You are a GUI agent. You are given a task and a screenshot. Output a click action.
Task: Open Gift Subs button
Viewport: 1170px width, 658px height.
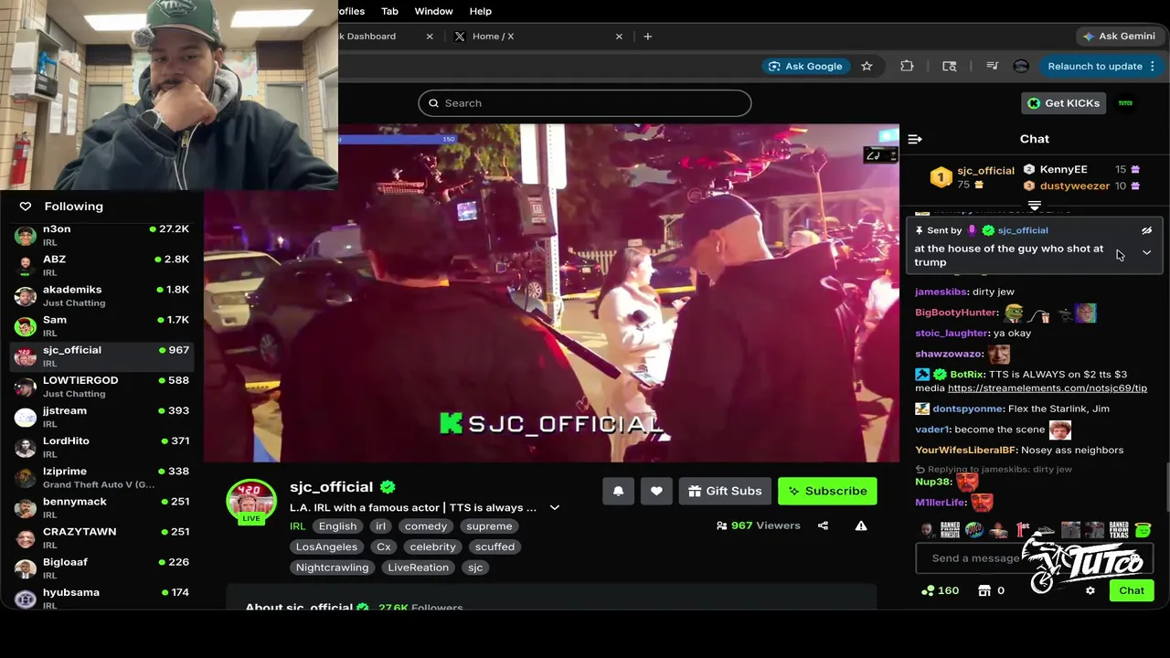tap(725, 491)
